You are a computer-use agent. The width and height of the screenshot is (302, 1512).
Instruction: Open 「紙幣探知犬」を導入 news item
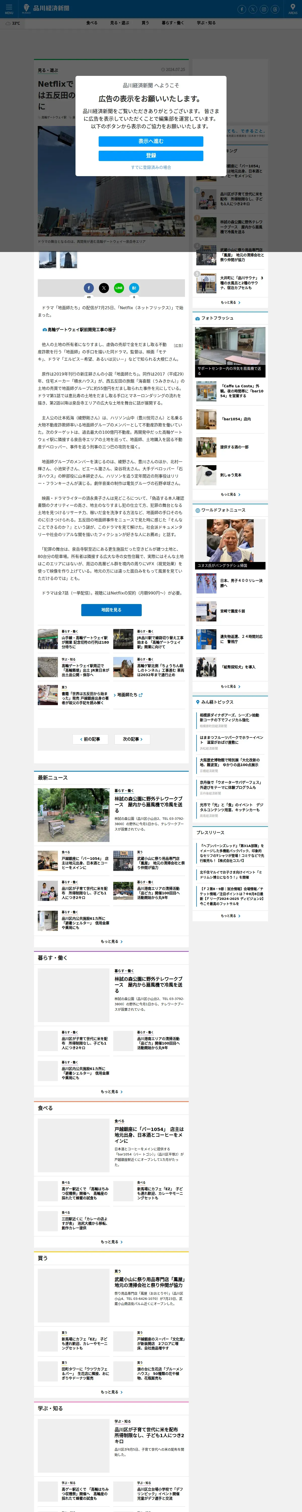(230, 667)
